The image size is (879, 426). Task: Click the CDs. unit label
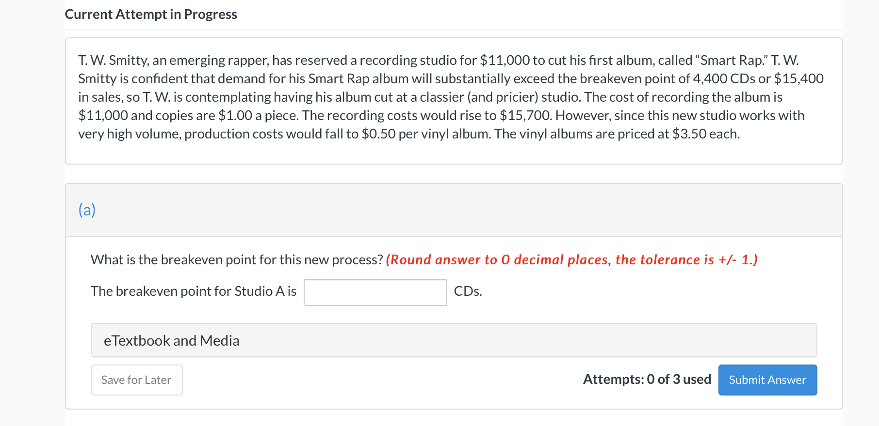click(468, 291)
